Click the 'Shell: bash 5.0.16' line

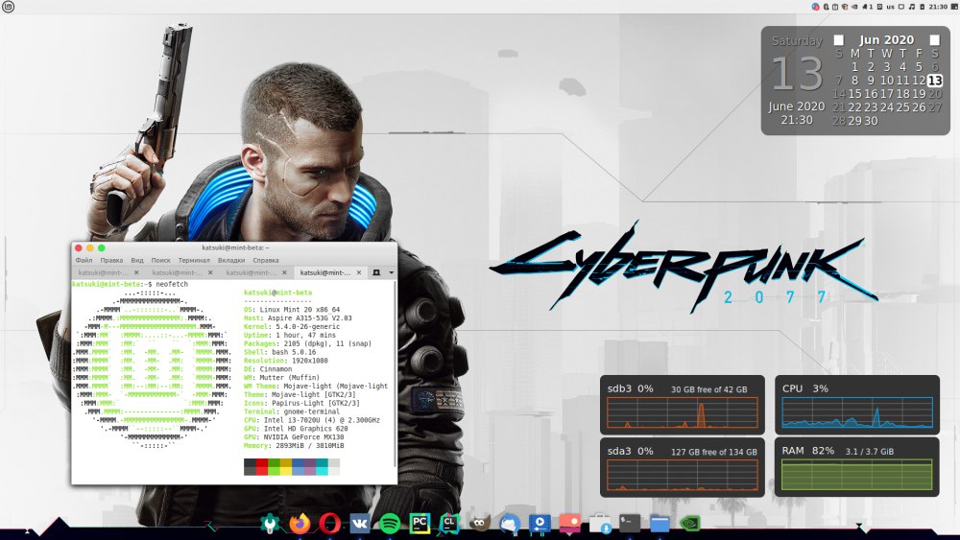pyautogui.click(x=279, y=352)
